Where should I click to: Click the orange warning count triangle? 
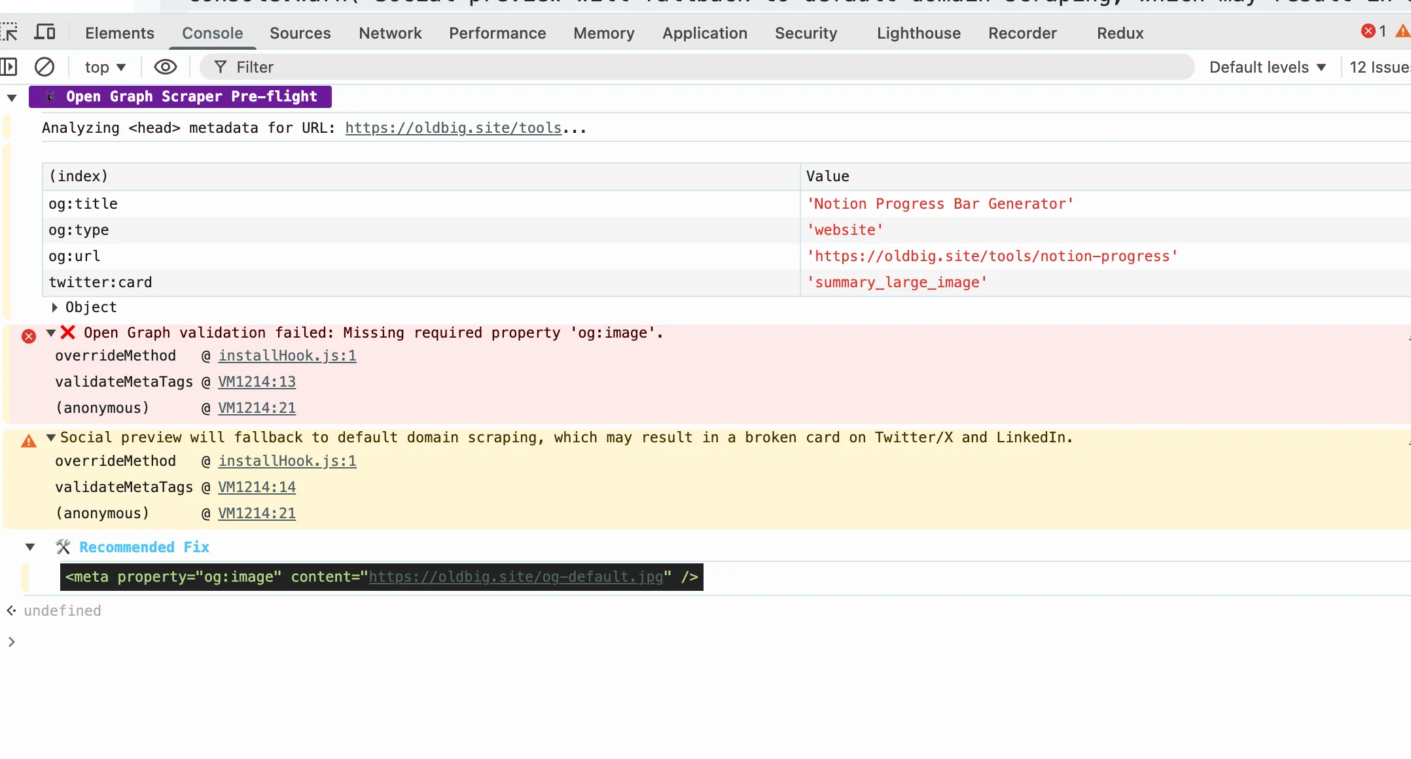(1402, 31)
